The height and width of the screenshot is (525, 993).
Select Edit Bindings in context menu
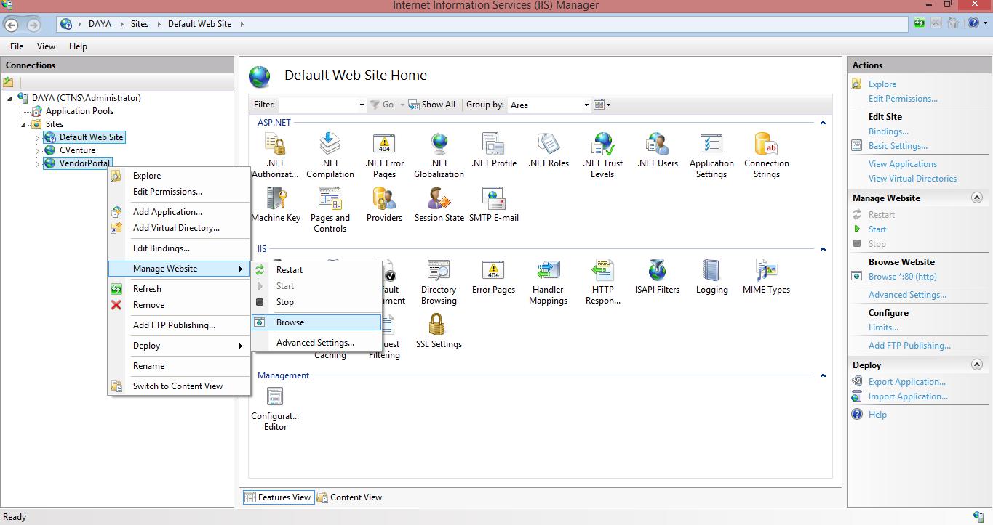click(179, 248)
